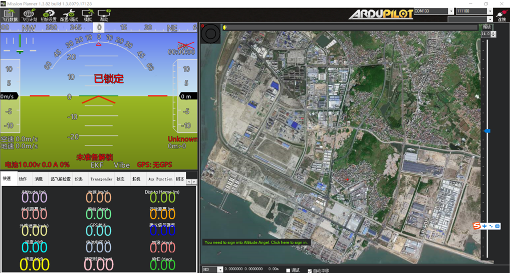Switch to the 起飞前检查 preflight tab

coord(60,179)
